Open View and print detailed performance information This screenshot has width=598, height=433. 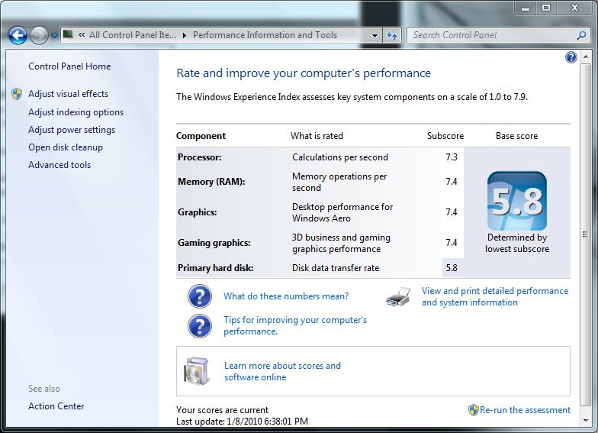pos(495,296)
